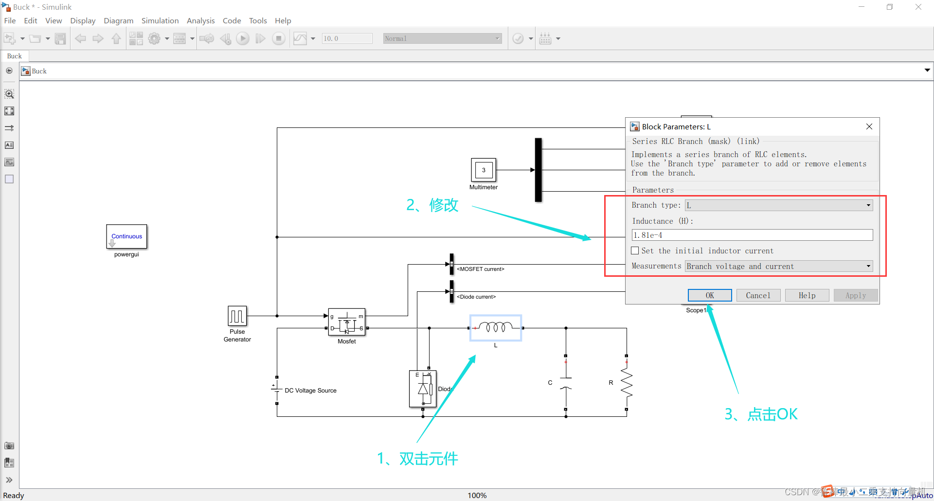Click the Step Forward simulation button
934x501 pixels.
coord(261,38)
